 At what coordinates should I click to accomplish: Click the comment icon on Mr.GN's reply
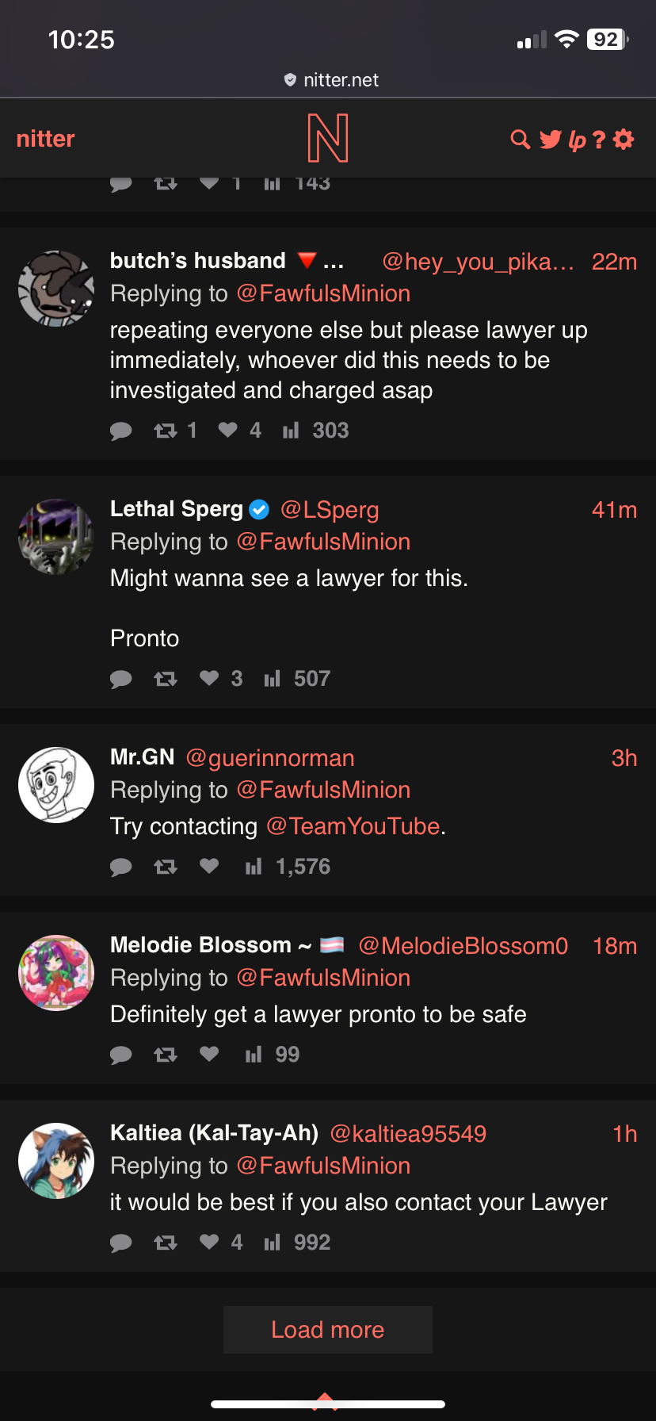[120, 867]
